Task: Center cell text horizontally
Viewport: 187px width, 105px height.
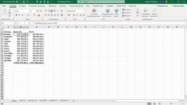Action: click(49, 15)
